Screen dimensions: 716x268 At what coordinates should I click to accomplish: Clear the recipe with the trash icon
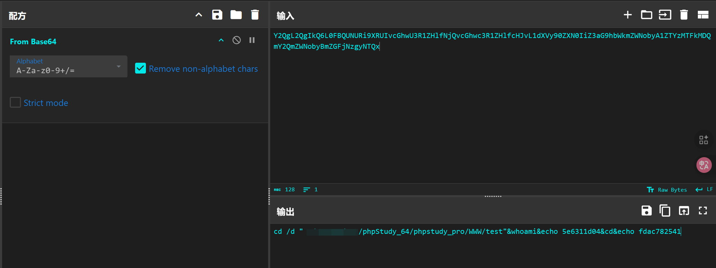tap(255, 15)
